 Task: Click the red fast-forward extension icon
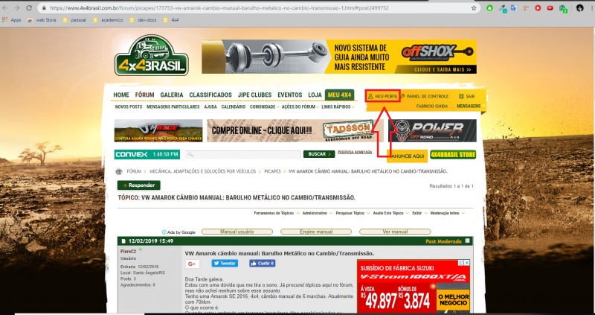550,7
